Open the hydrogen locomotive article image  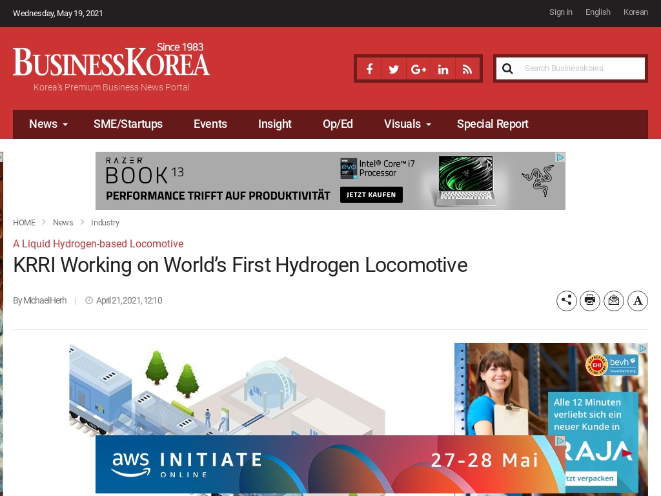228,390
